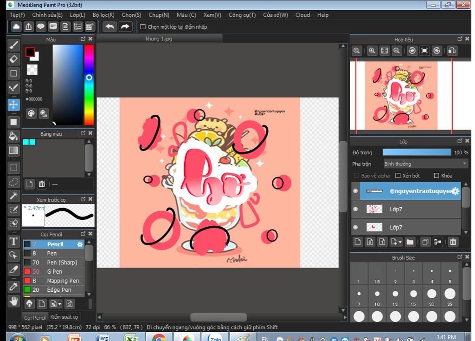The height and width of the screenshot is (341, 475).
Task: Add new folder in layer panel
Action: point(410,242)
